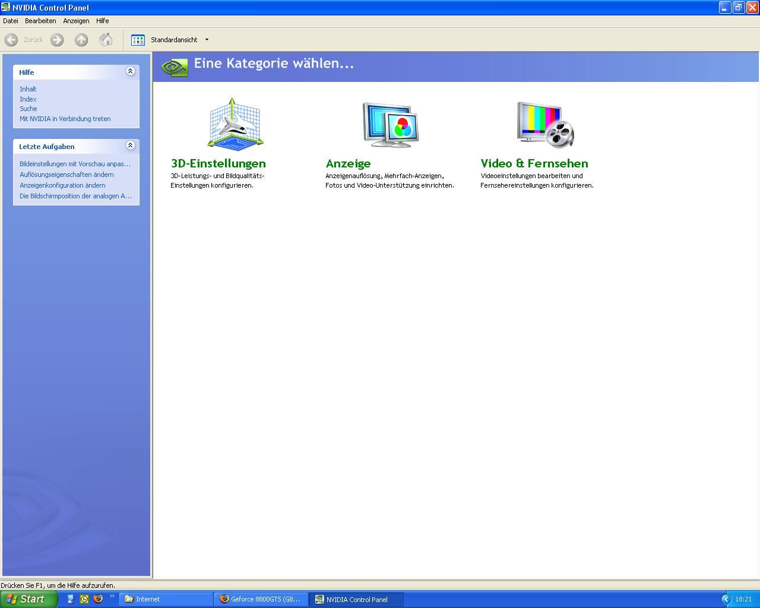Click NVIDIA Control Panel title bar icon
760x608 pixels.
coord(5,7)
